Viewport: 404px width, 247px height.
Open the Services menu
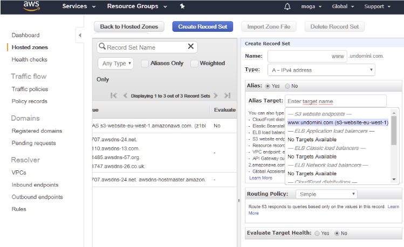click(79, 6)
